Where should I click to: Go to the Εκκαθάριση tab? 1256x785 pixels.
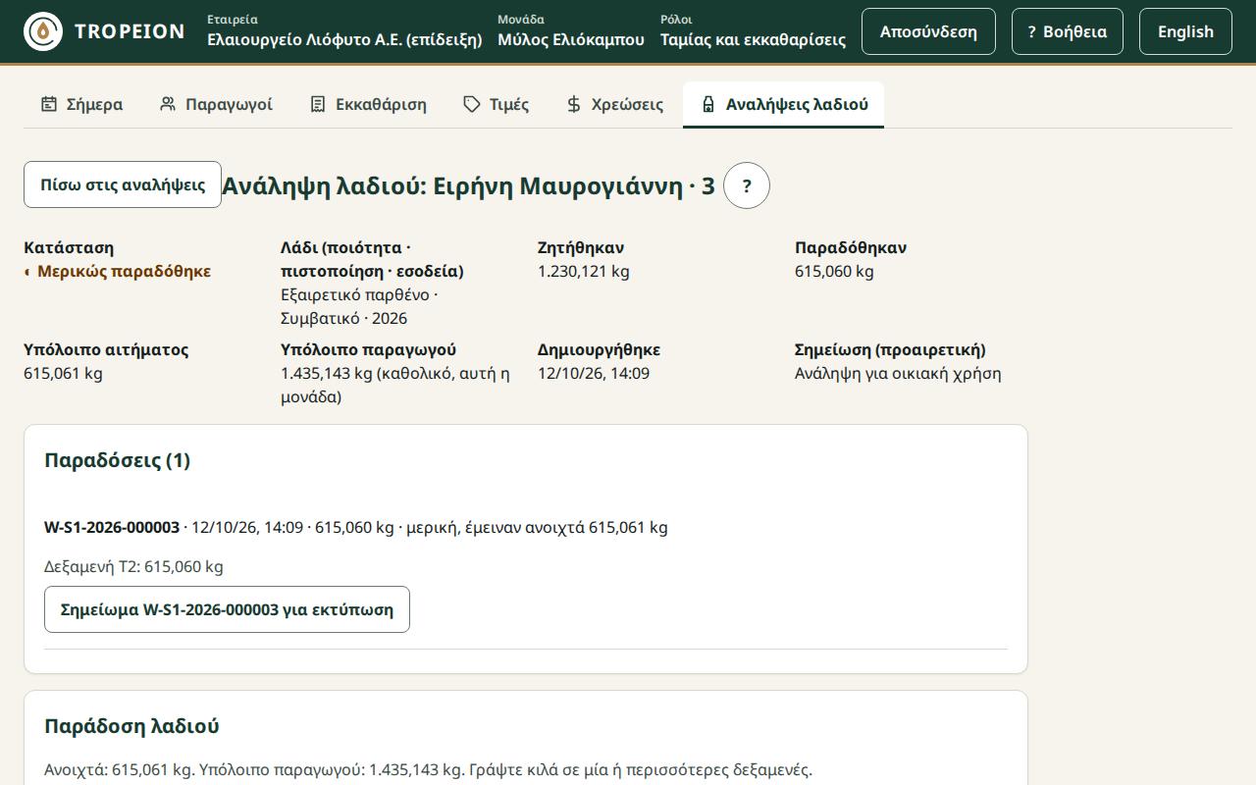[x=368, y=104]
